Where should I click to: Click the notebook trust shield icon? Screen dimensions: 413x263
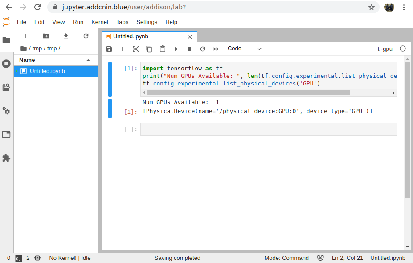click(320, 258)
